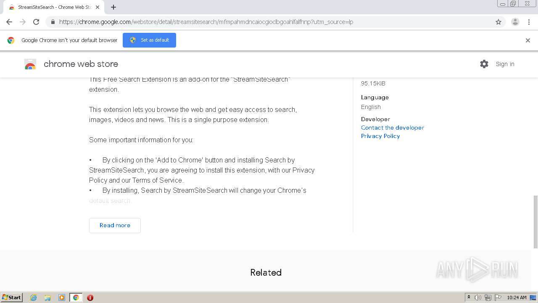View site security lock information

tap(53, 22)
